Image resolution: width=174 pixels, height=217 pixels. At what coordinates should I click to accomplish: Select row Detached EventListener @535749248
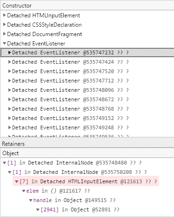point(87,127)
